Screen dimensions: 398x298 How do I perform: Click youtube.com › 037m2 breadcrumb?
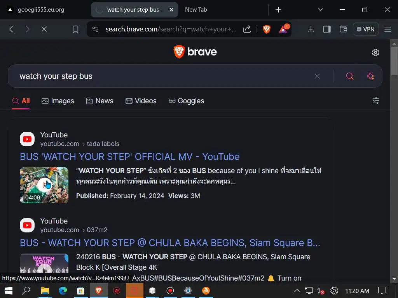(x=74, y=230)
